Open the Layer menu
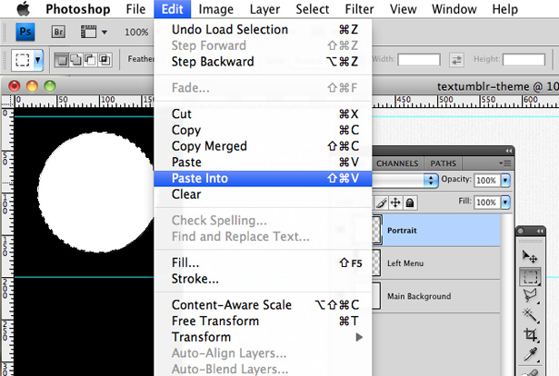 (x=265, y=9)
